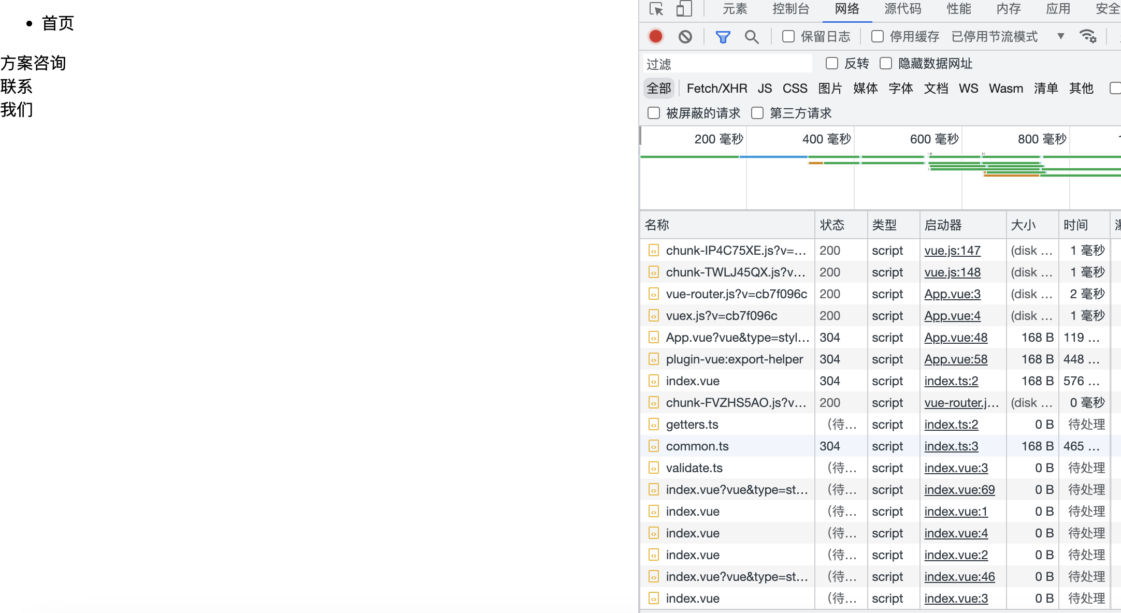
Task: Select the 媒体 filter type
Action: [866, 89]
